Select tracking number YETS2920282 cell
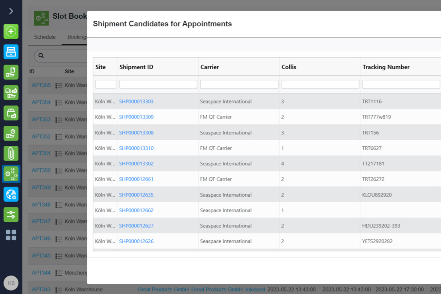The width and height of the screenshot is (441, 294). pos(377,241)
